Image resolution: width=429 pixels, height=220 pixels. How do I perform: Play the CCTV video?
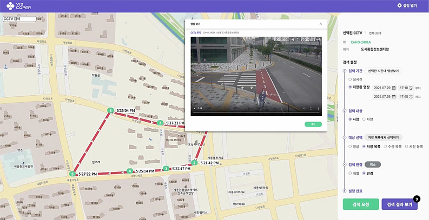click(x=194, y=108)
